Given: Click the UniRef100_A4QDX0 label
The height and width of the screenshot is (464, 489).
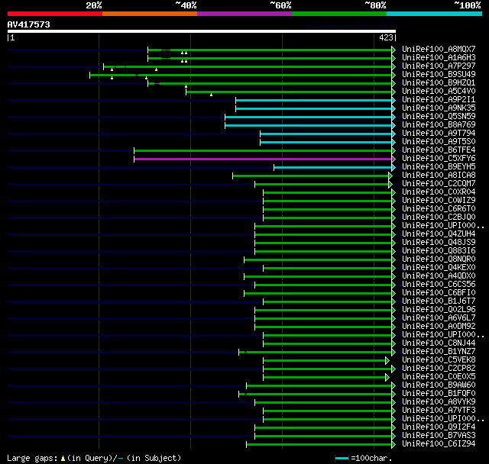Looking at the screenshot, I should pos(439,276).
